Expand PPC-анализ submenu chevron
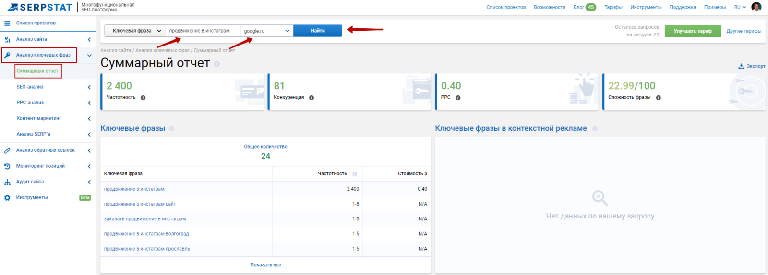Screen dimensions: 768x275 click(x=89, y=103)
